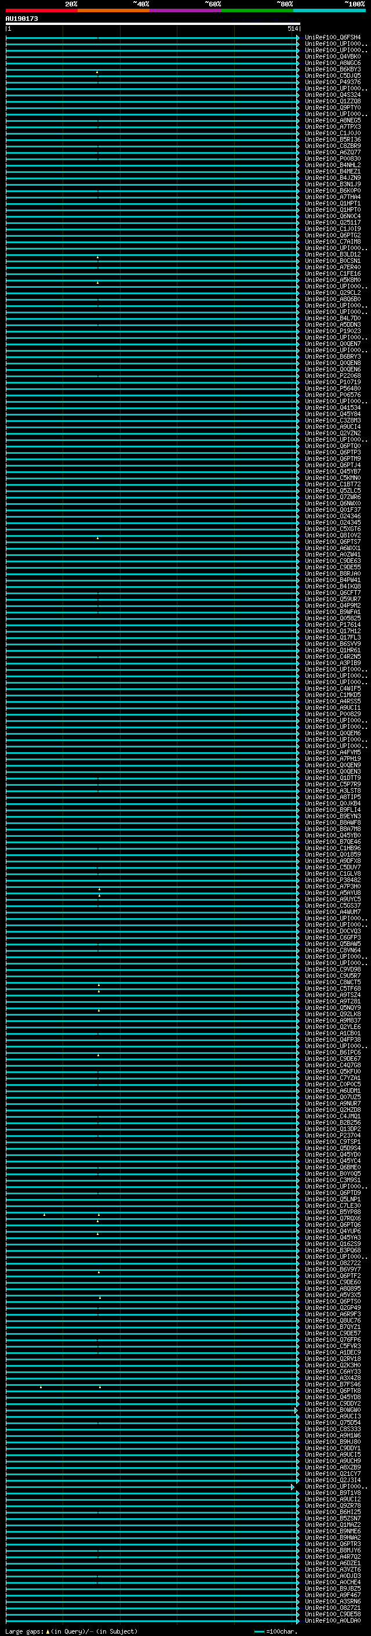Viewport: 371px width, 1636px height.
Task: Click the end position label 514
Action: [x=292, y=28]
